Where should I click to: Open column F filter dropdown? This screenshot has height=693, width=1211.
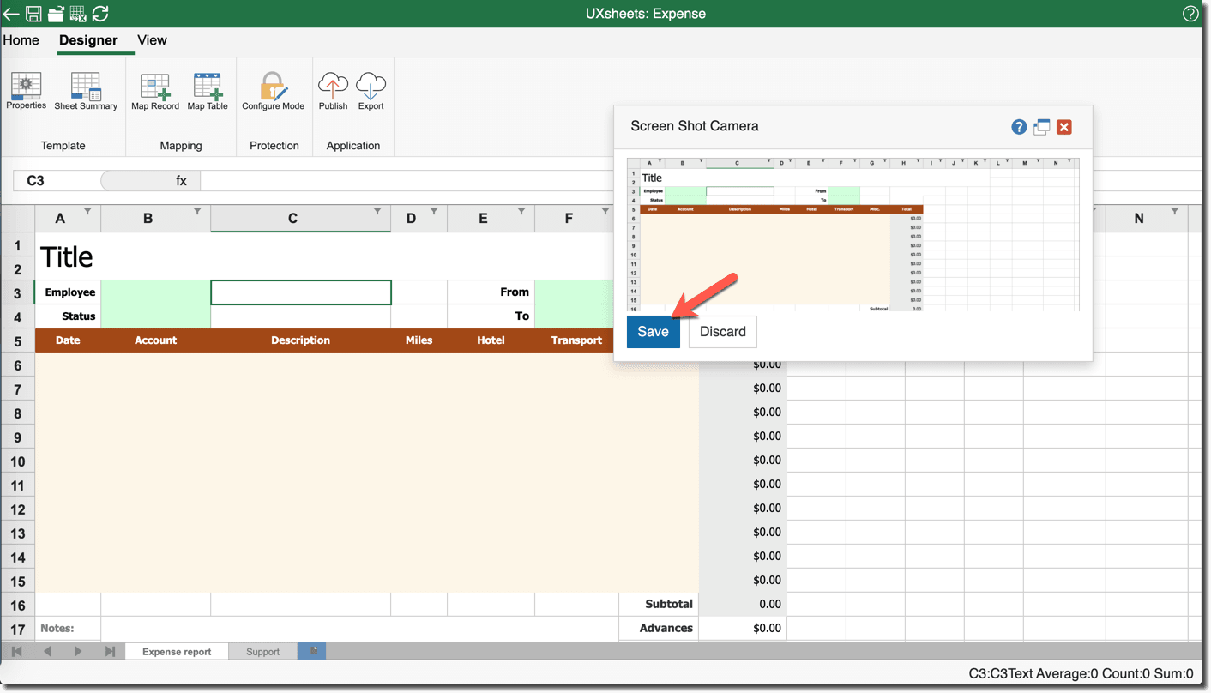coord(605,212)
